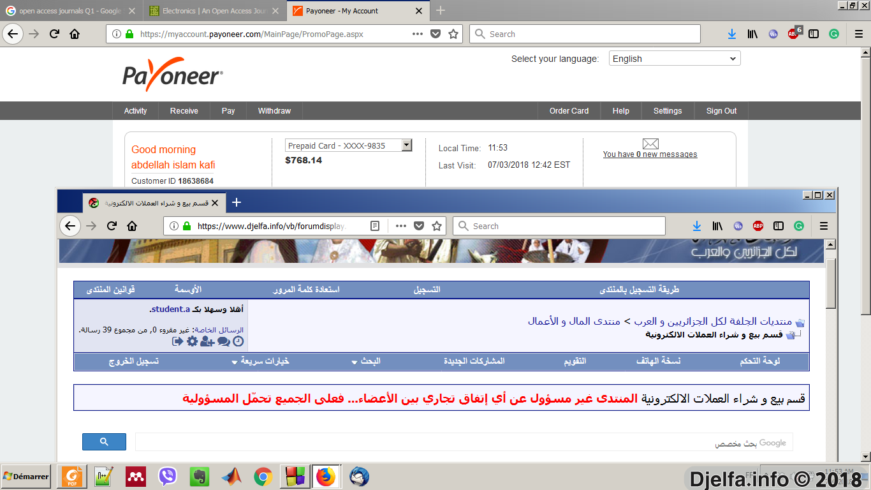Image resolution: width=871 pixels, height=490 pixels.
Task: Open Payoneer Withdraw menu
Action: [x=274, y=111]
